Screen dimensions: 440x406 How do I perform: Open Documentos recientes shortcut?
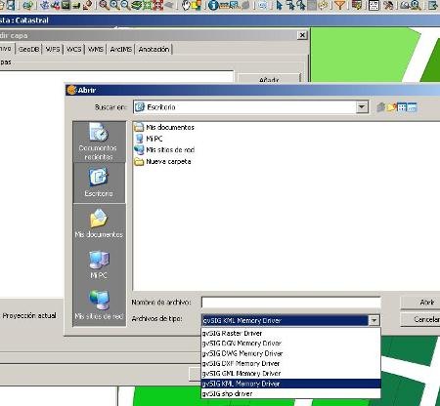[99, 142]
